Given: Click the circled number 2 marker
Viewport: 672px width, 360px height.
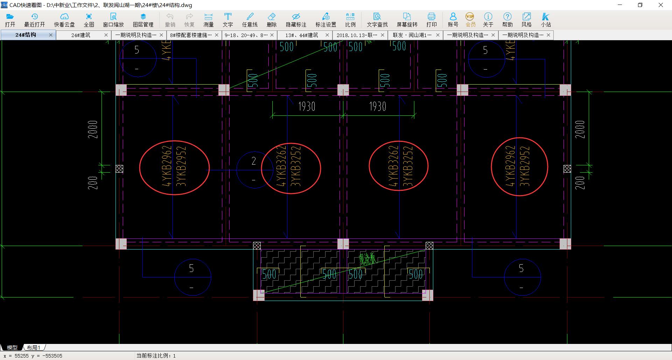Looking at the screenshot, I should point(254,170).
